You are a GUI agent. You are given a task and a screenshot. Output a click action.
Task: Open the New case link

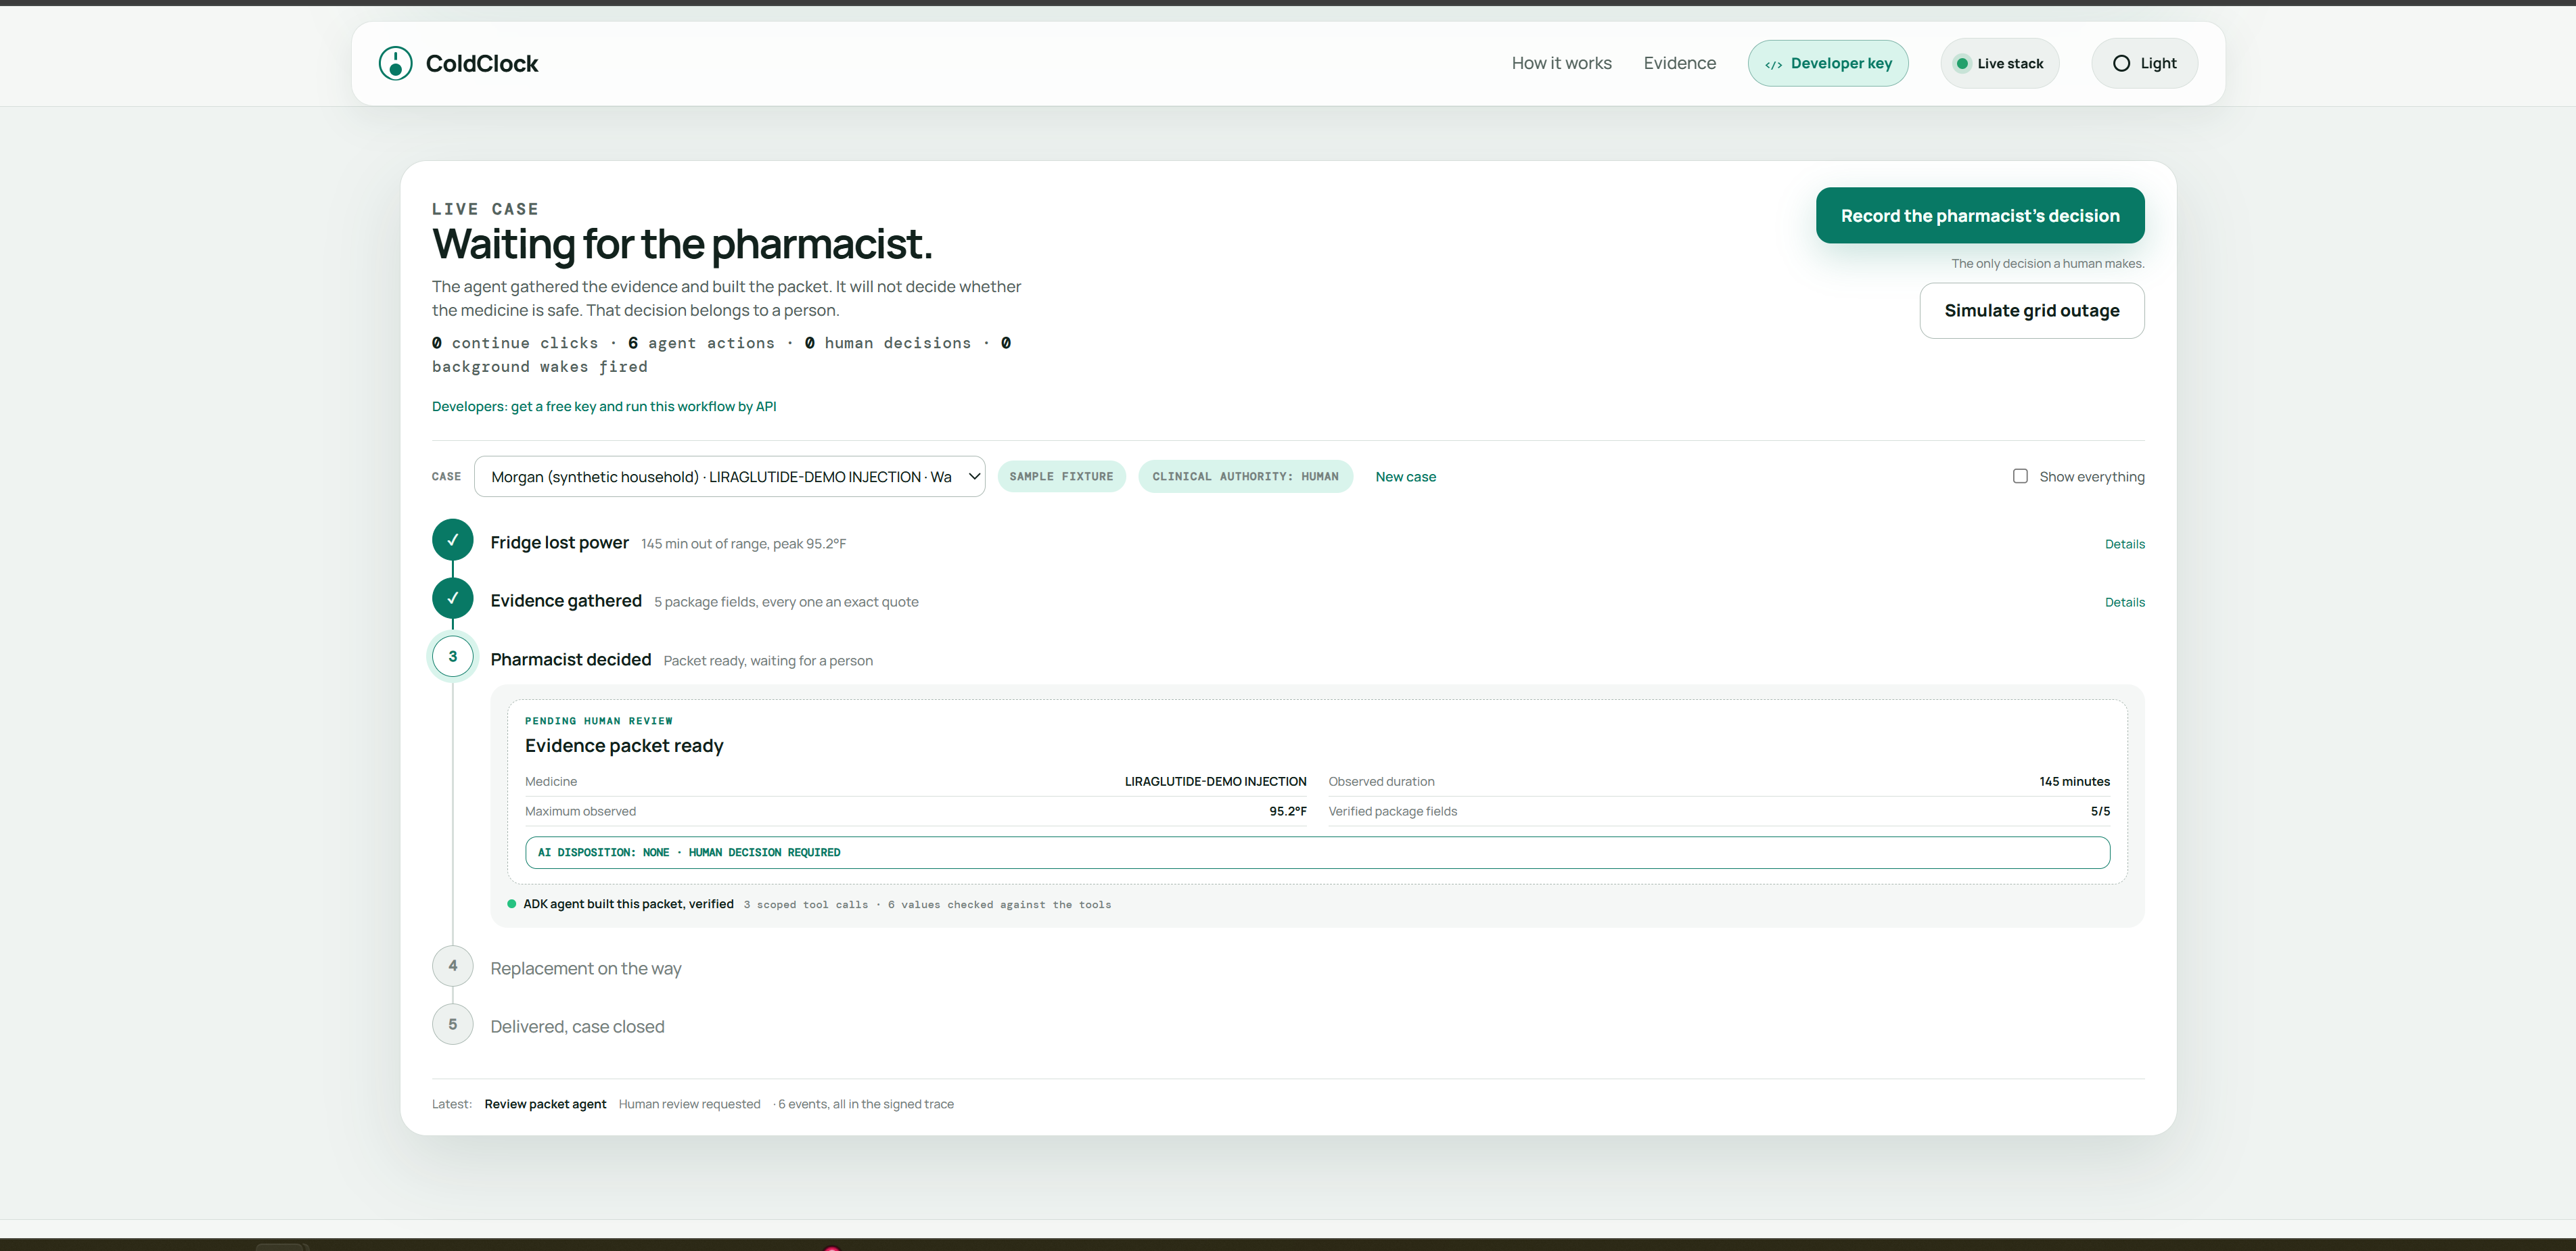[x=1405, y=477]
